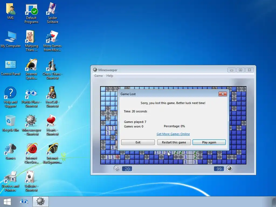Click the Windows Start button
Viewport: 276px width, 207px height.
pyautogui.click(x=7, y=202)
